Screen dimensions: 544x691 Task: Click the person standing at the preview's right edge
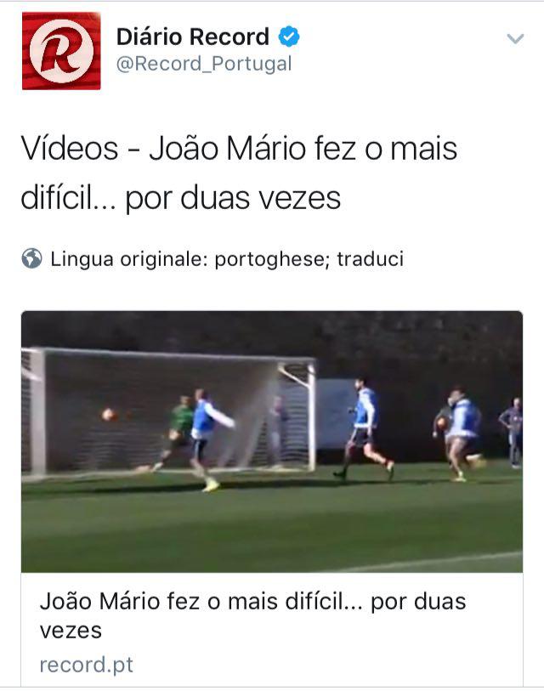click(513, 432)
